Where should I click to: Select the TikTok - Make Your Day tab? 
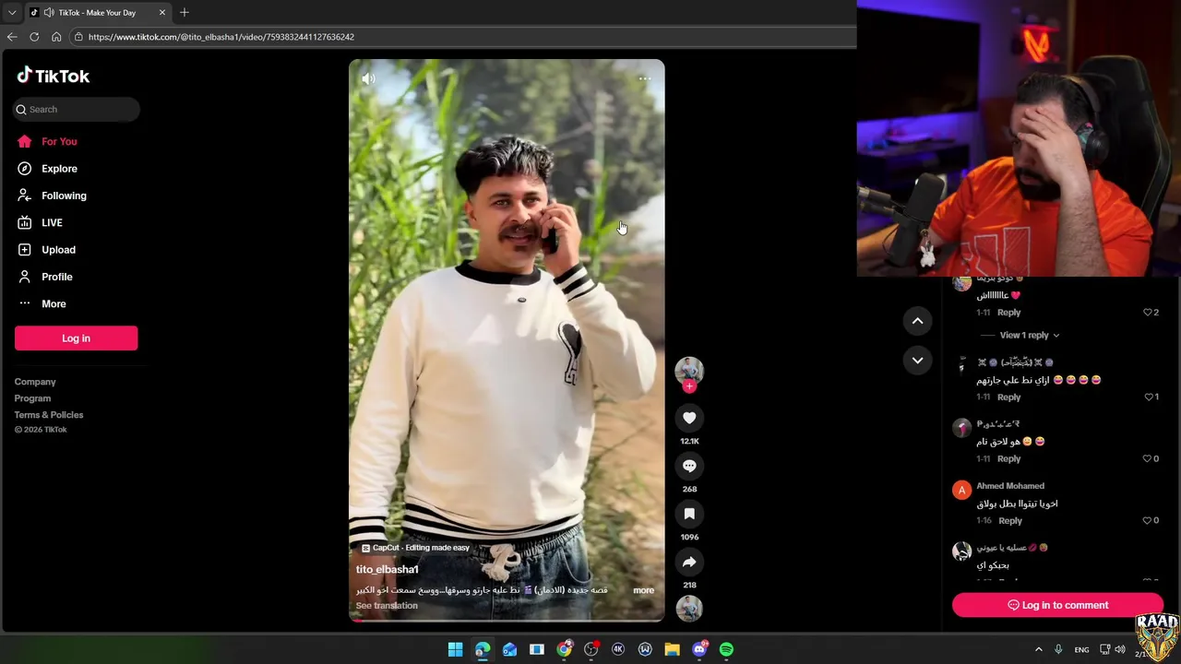click(x=97, y=13)
